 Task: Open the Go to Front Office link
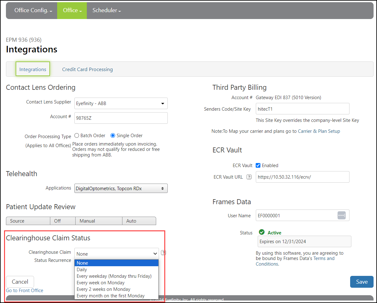(x=25, y=291)
